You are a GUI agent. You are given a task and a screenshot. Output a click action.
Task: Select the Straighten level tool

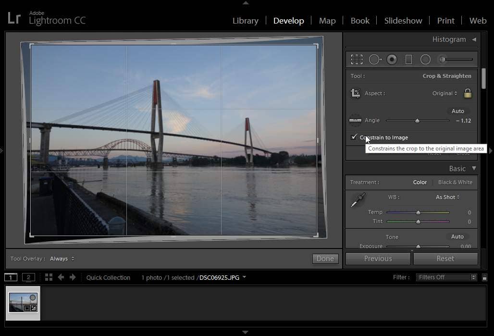355,120
